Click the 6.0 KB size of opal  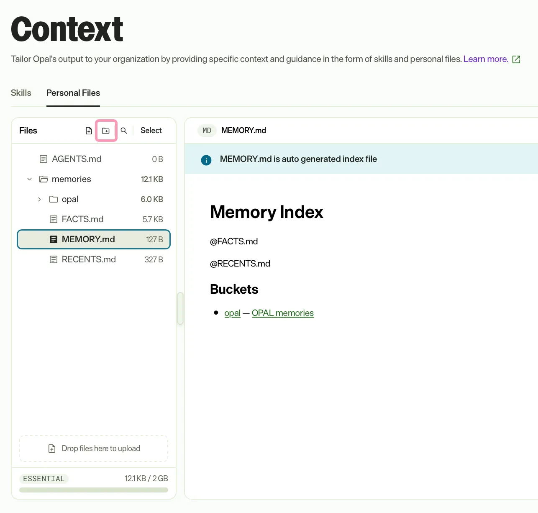(x=152, y=199)
